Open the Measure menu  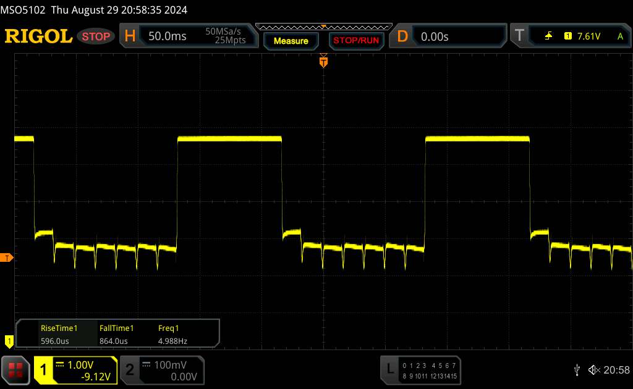point(291,41)
